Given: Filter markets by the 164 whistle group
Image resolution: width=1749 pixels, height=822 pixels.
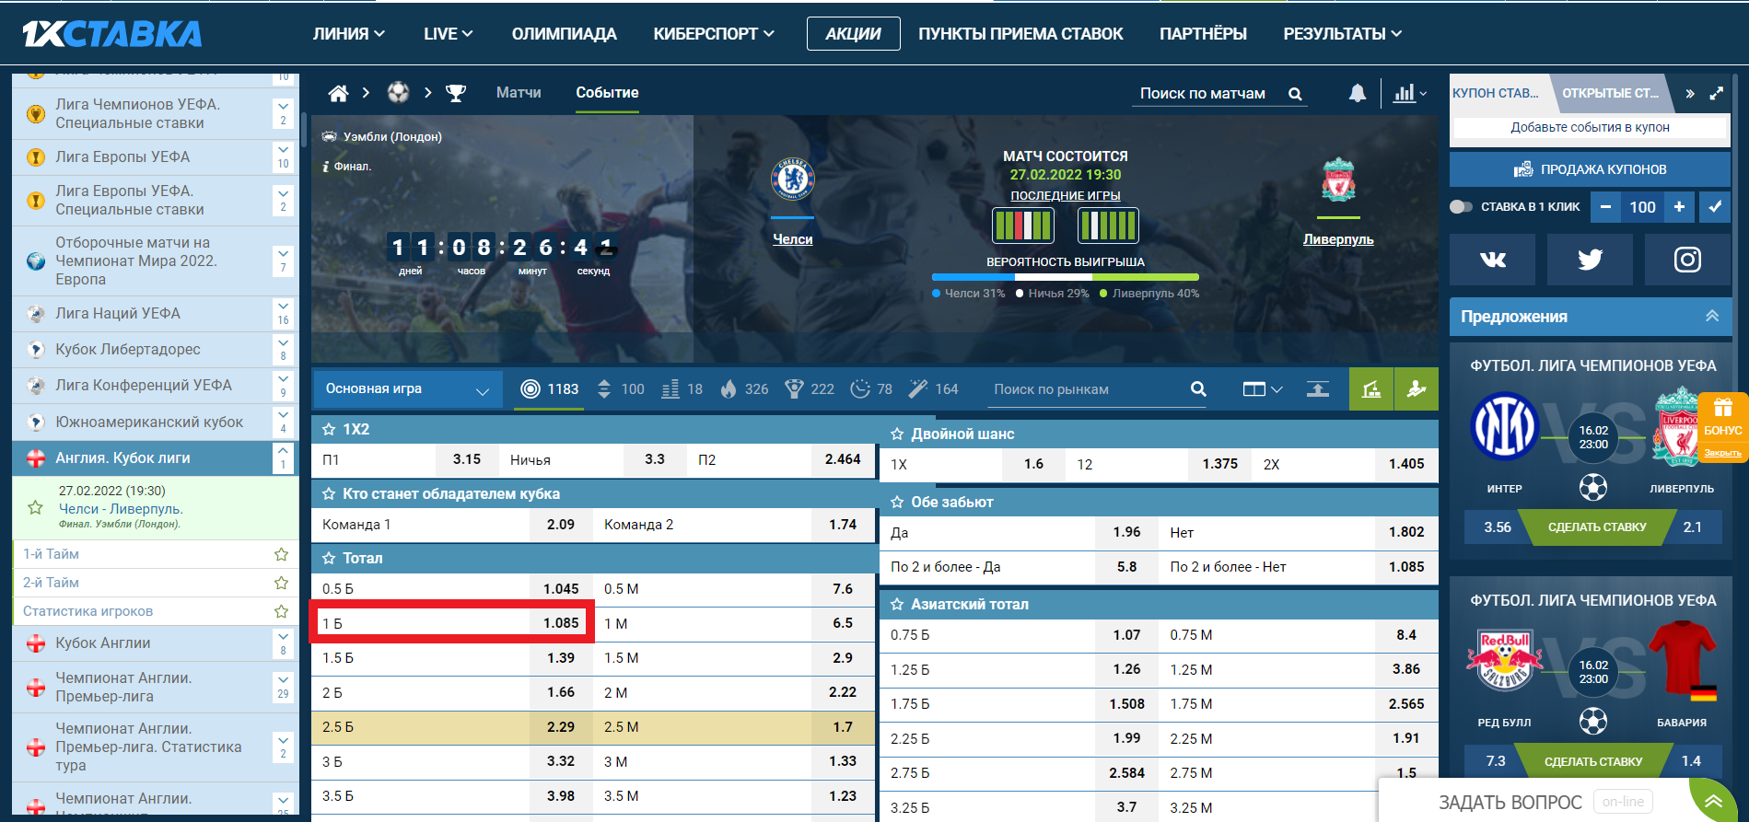Looking at the screenshot, I should [933, 389].
